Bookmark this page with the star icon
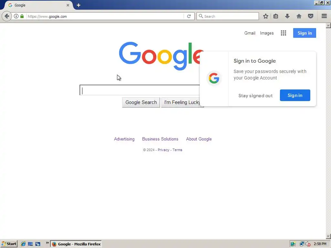331x248 pixels. coord(266,16)
